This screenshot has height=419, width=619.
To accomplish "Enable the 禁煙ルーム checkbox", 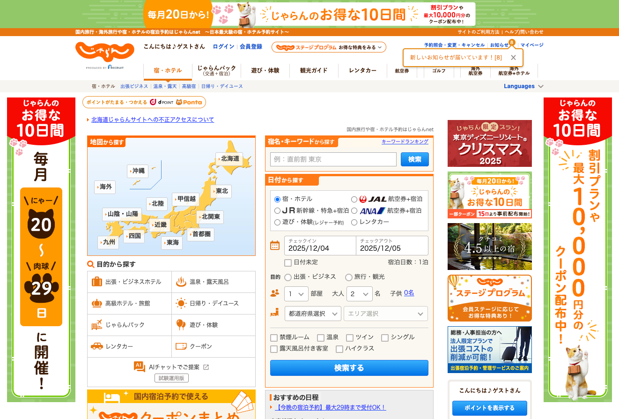I will click(x=273, y=337).
